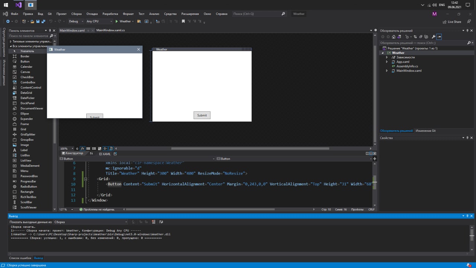Toggle effects fx icon in designer bar

(x=83, y=149)
